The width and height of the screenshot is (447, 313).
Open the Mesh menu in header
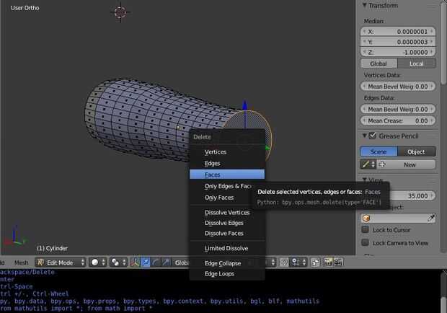tap(22, 263)
